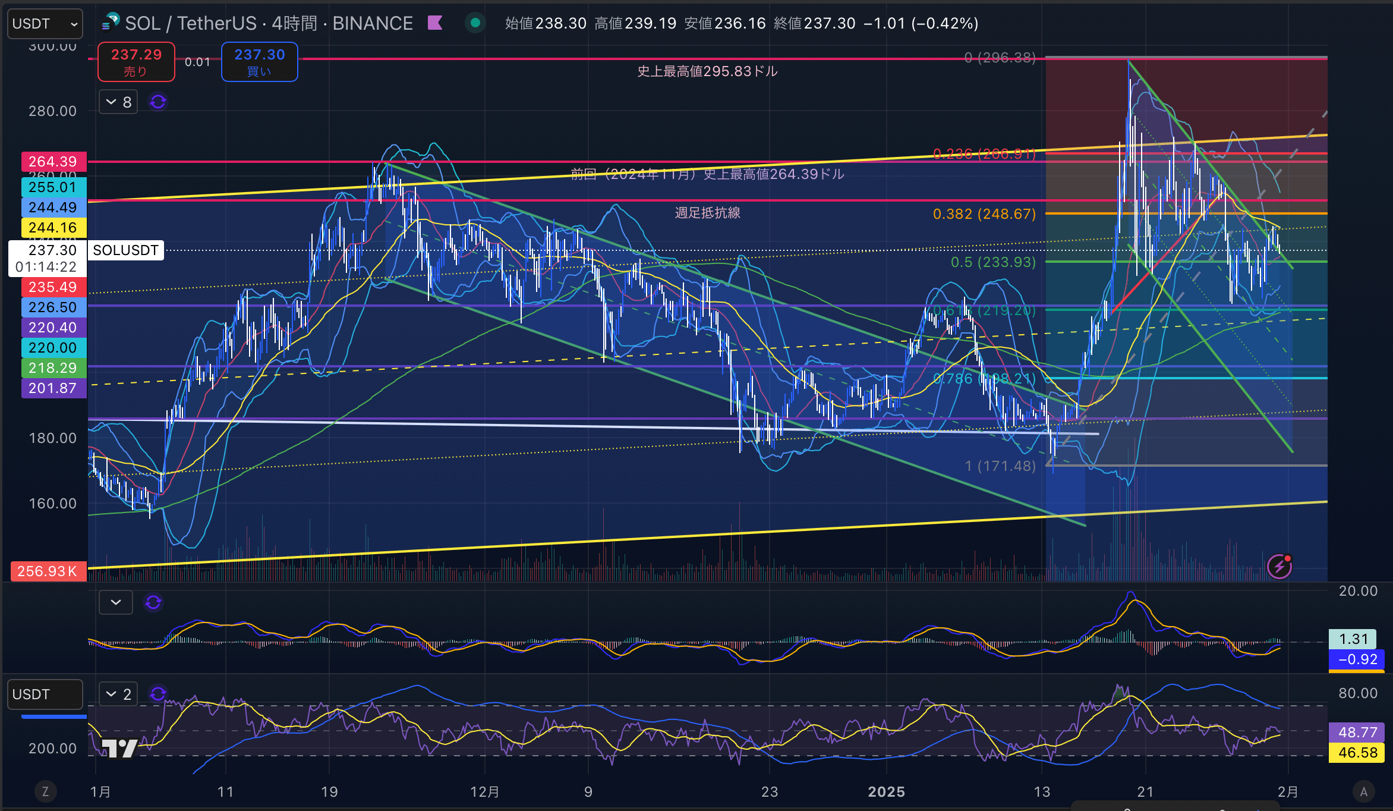The width and height of the screenshot is (1393, 811).
Task: Click the main chart indicator refresh icon
Action: coord(157,102)
